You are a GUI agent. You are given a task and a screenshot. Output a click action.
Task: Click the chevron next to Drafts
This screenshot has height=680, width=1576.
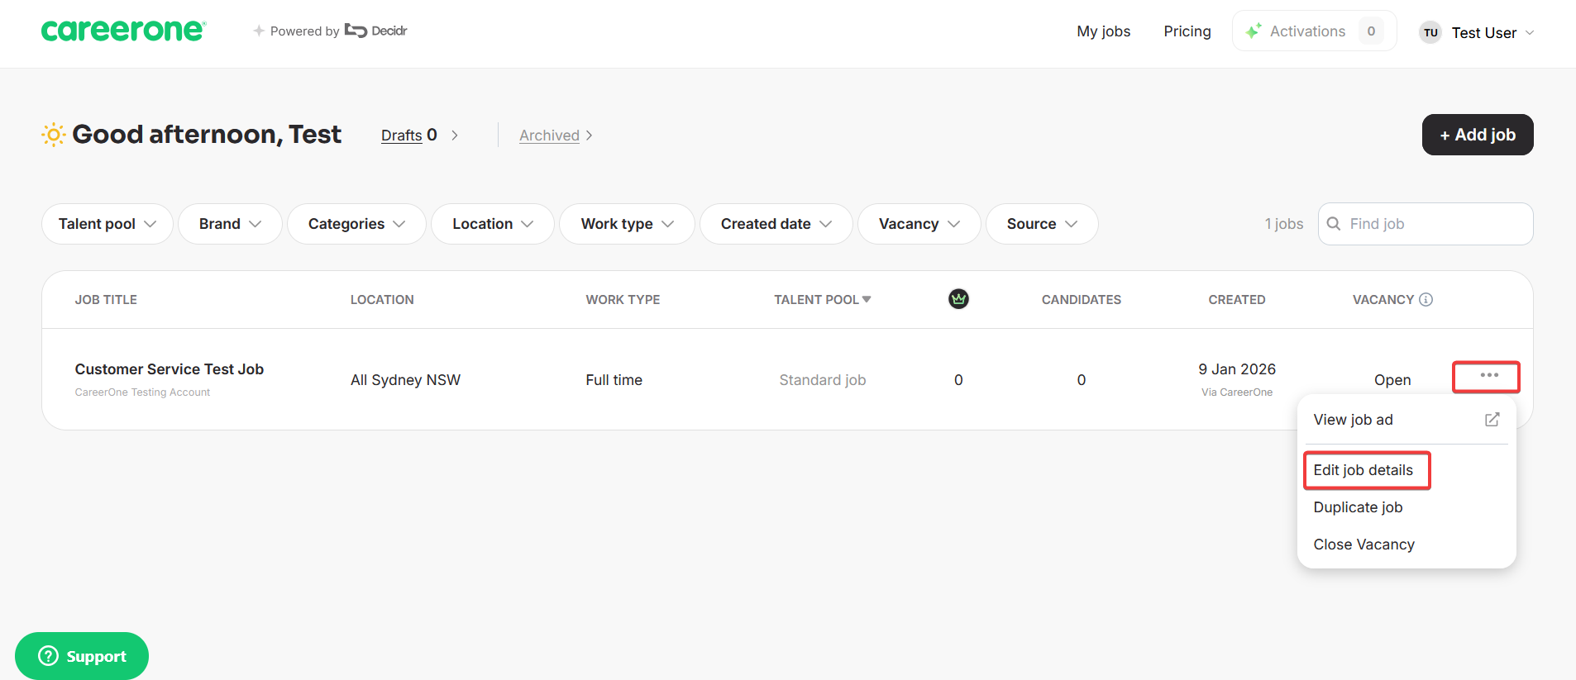click(x=455, y=136)
